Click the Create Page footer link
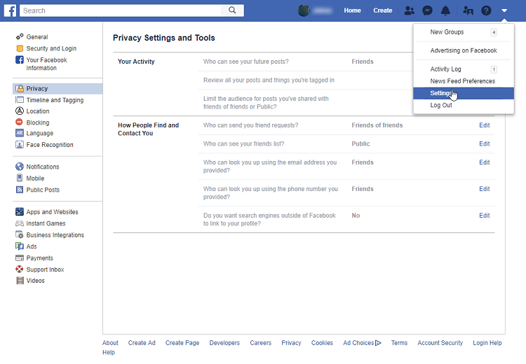 (182, 343)
